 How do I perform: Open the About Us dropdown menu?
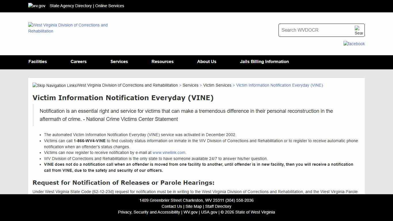coord(207,62)
